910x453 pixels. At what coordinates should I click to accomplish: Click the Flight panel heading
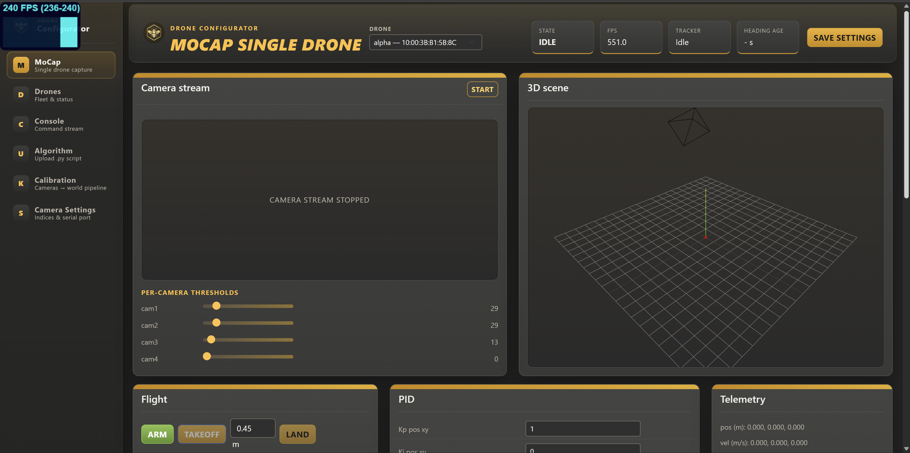pyautogui.click(x=154, y=399)
